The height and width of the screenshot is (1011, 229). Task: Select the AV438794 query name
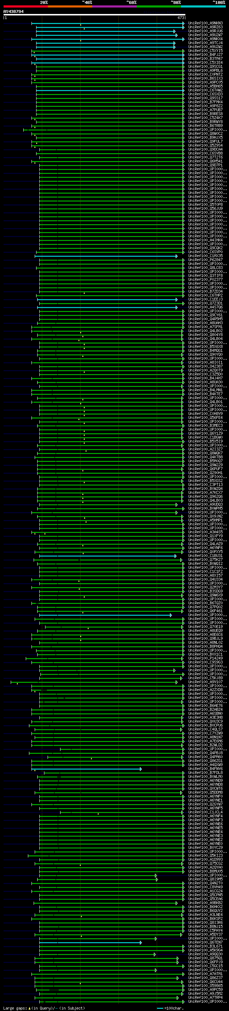pos(13,11)
